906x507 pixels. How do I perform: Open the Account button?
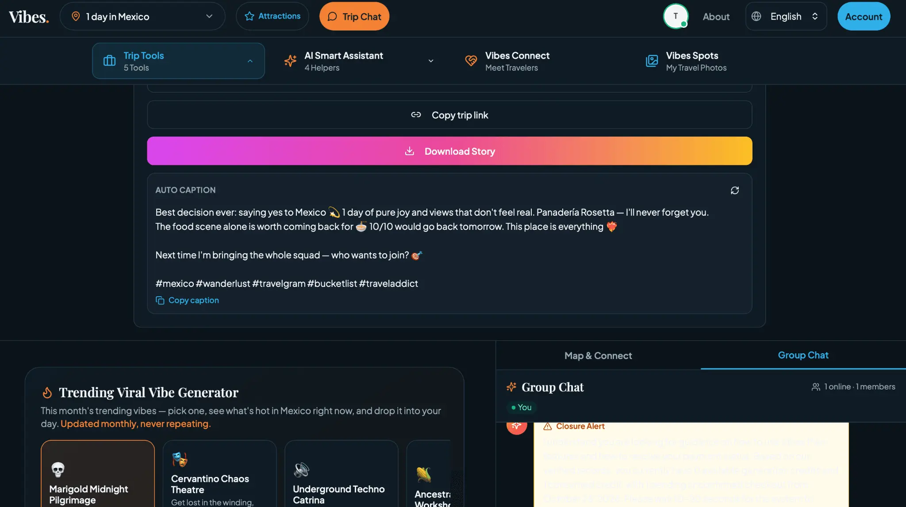(864, 16)
